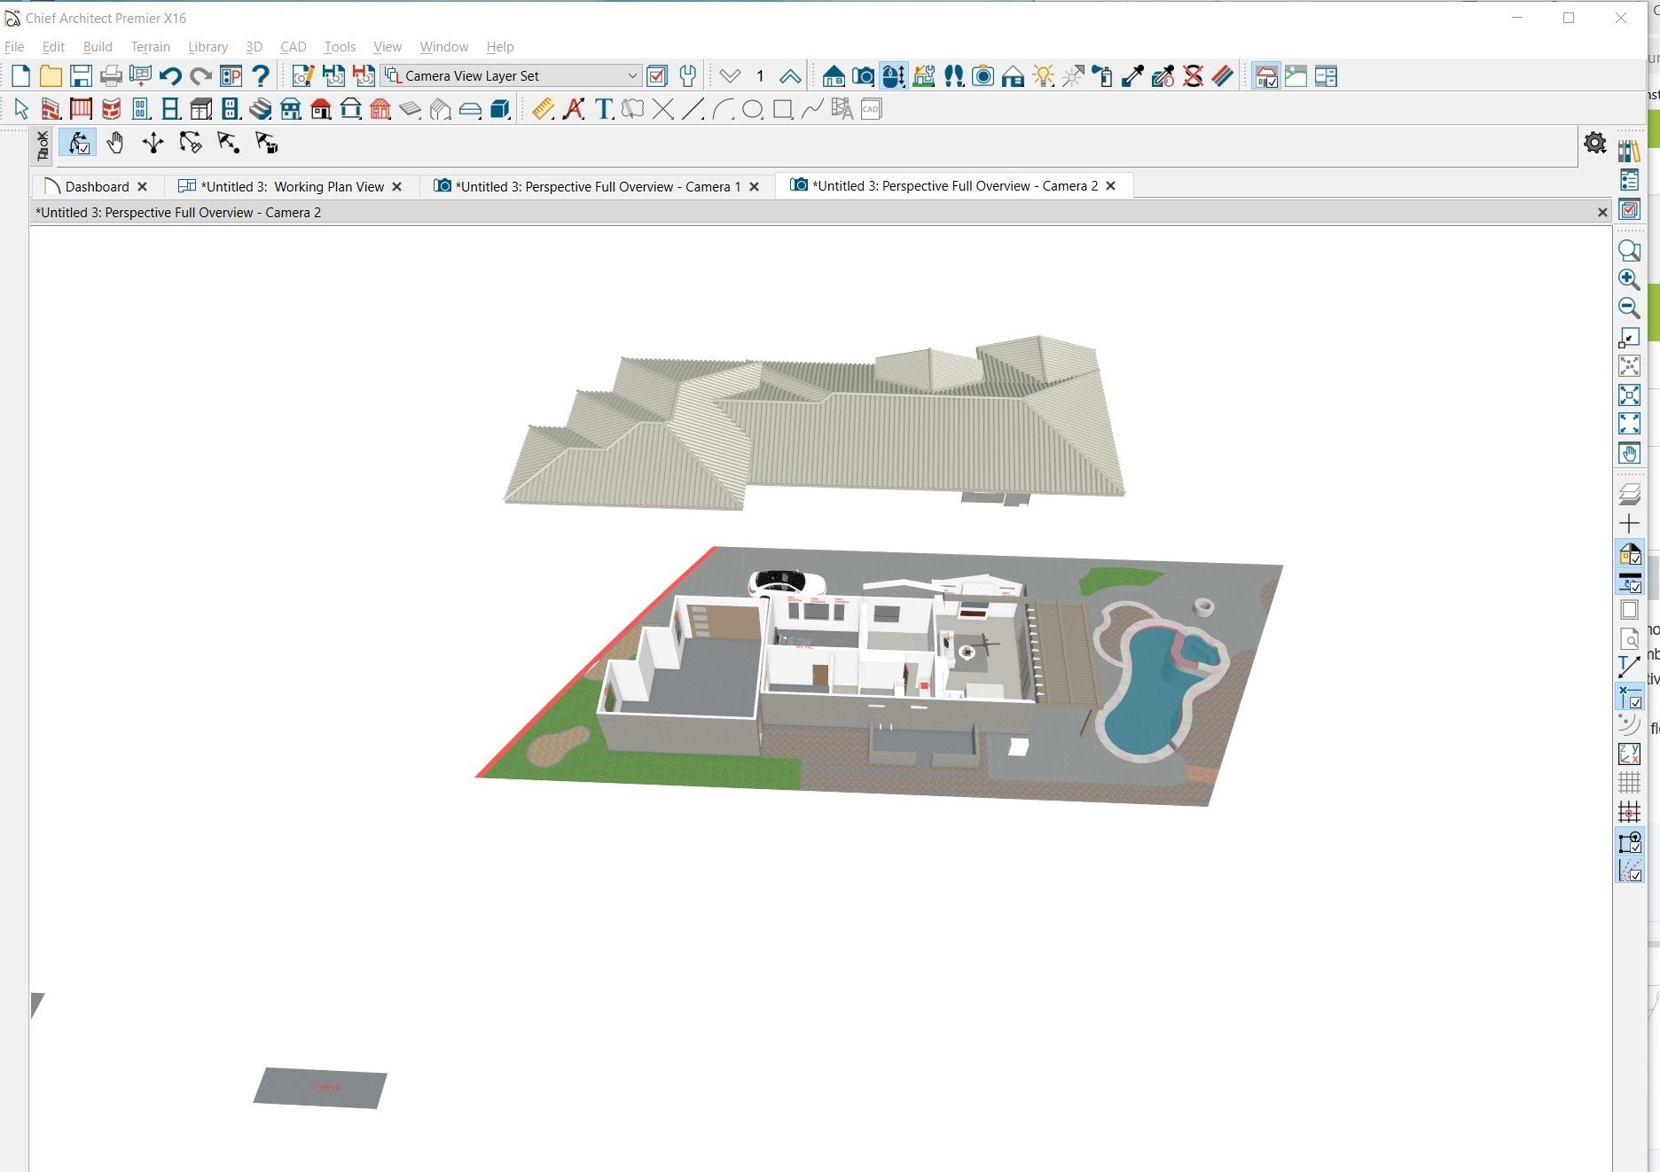Select the Mouse-Orbit Camera tool
Viewport: 1660px width, 1172px height.
(x=79, y=144)
